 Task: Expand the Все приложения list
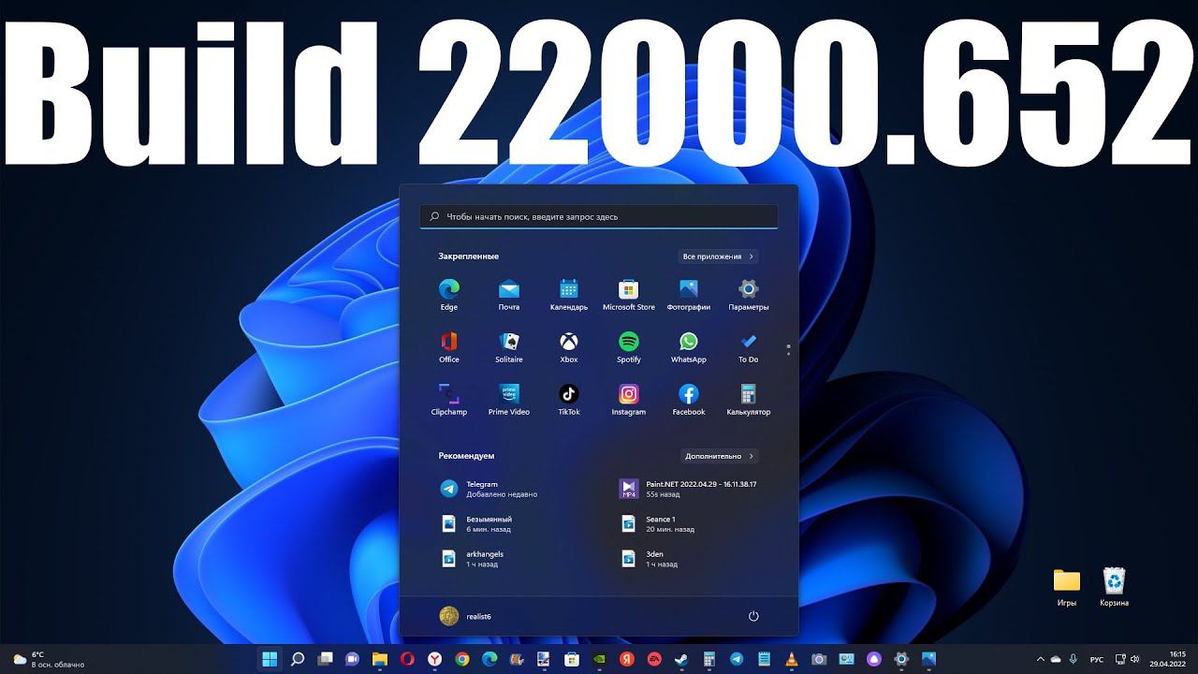[718, 256]
